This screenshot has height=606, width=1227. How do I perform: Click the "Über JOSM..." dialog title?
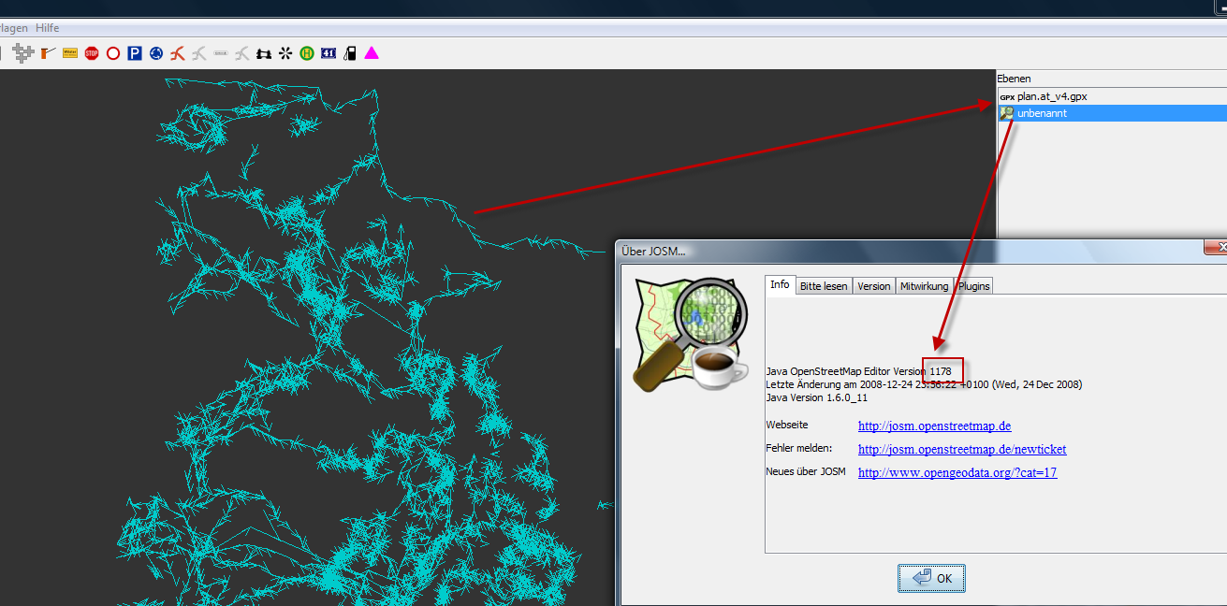[x=653, y=252]
